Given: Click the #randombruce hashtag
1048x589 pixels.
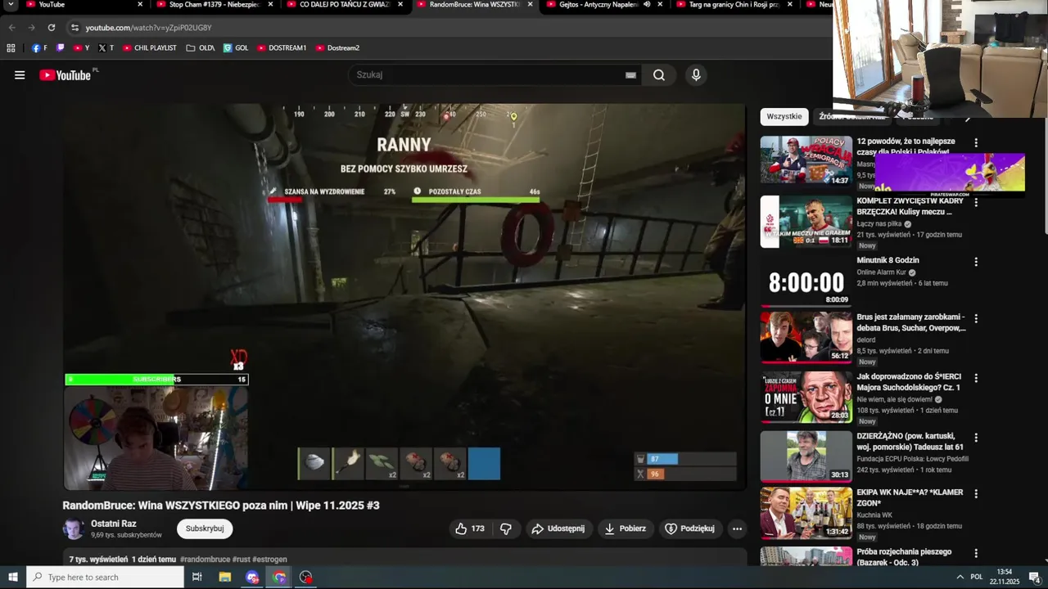Looking at the screenshot, I should [x=205, y=560].
